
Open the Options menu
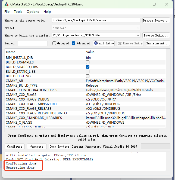33,12
